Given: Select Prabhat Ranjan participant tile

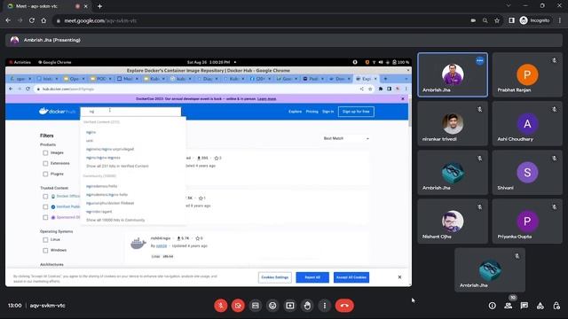Looking at the screenshot, I should [527, 74].
